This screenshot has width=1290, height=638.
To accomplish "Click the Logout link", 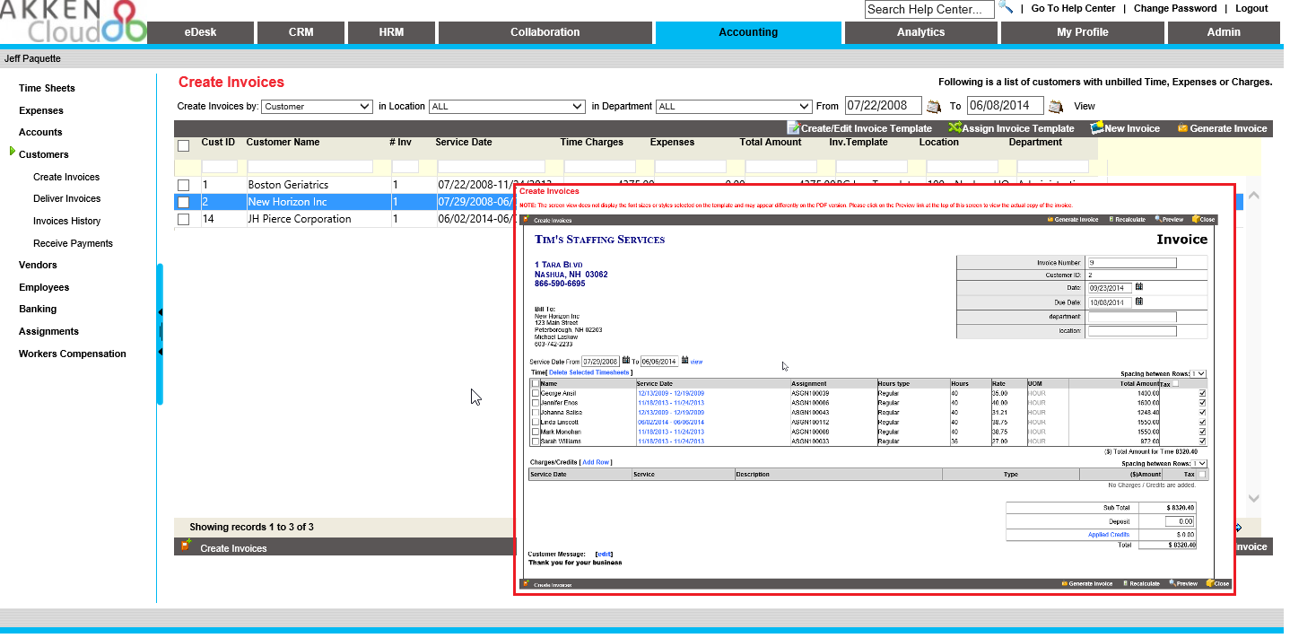I will [1251, 8].
